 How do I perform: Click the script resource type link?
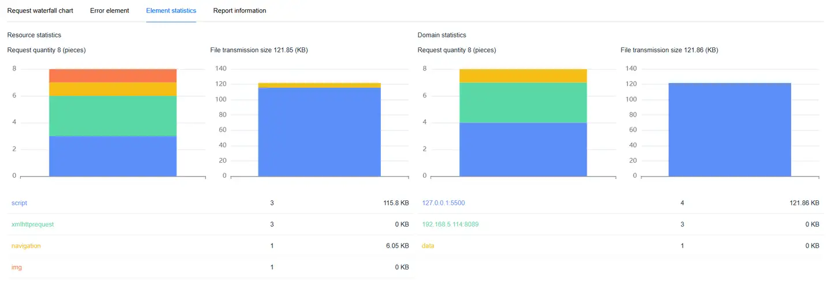pyautogui.click(x=19, y=203)
